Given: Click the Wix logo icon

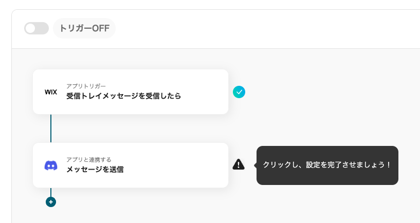Looking at the screenshot, I should tap(51, 92).
